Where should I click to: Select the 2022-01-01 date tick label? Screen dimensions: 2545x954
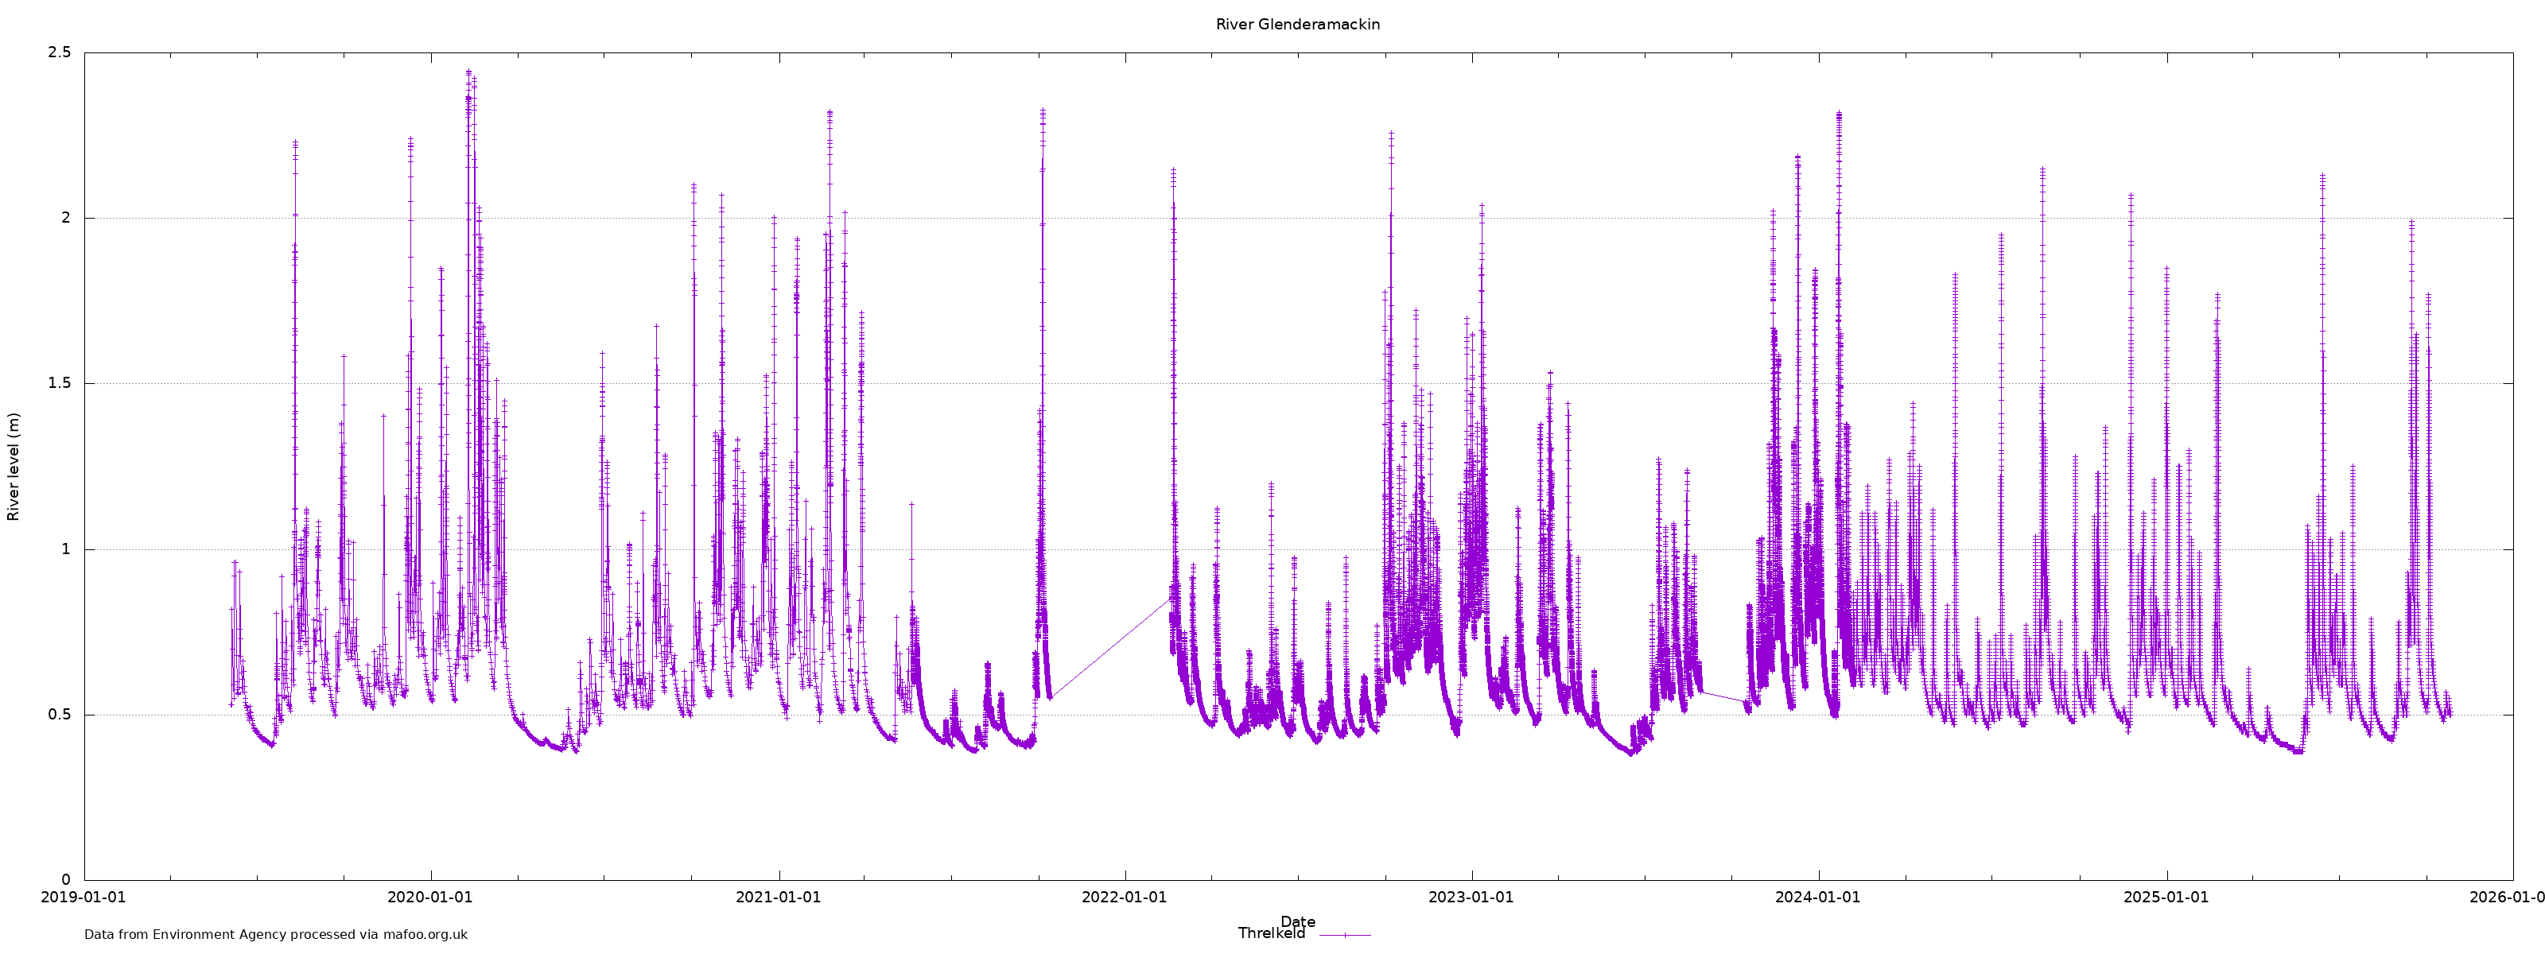click(1125, 897)
